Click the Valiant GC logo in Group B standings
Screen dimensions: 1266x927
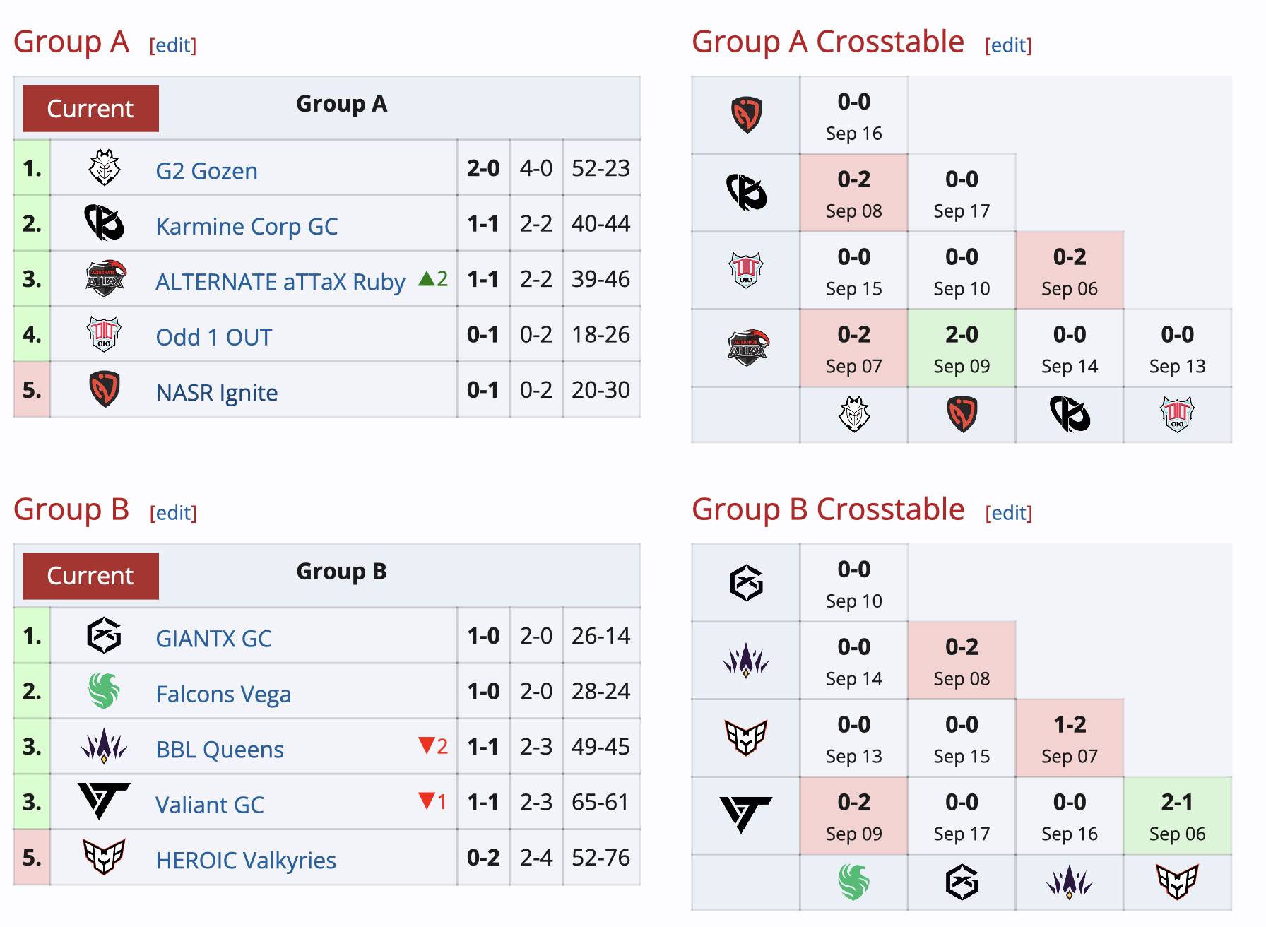[104, 801]
